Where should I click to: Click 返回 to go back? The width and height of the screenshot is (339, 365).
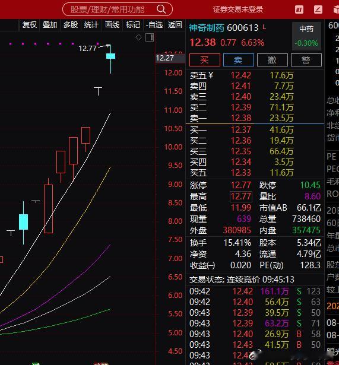click(175, 25)
